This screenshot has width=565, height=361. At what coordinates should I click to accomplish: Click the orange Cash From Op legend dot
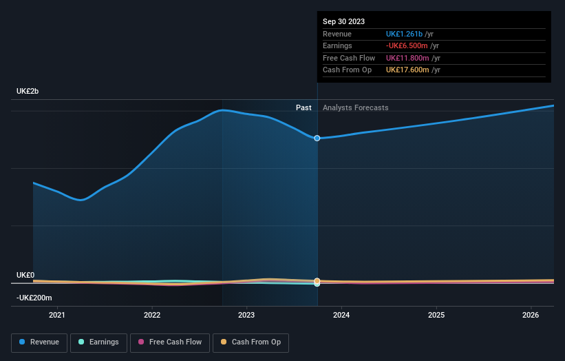coord(224,342)
